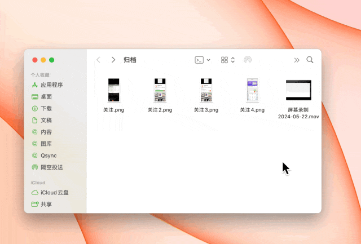Click the 共享 shared folder icon
This screenshot has height=244, width=361.
pos(35,204)
